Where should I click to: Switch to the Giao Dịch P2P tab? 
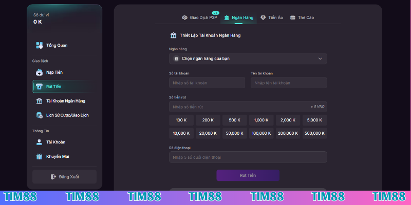click(200, 17)
